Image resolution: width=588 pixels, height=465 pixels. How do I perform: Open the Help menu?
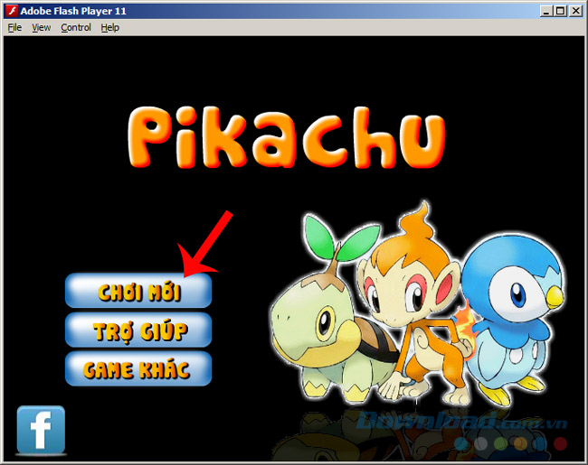(x=109, y=27)
